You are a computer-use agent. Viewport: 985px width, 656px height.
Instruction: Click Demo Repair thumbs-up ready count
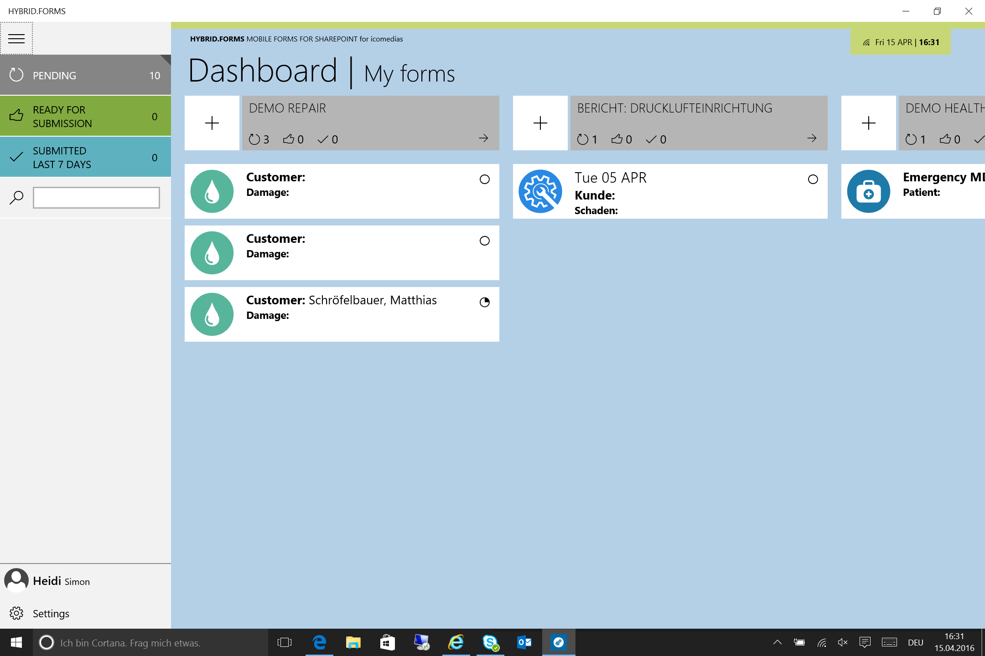(293, 139)
